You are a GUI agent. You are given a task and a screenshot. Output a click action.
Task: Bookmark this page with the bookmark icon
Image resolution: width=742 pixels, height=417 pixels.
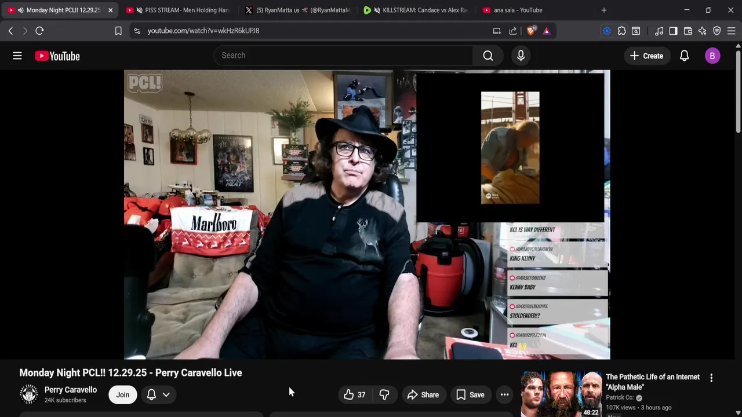coord(118,31)
